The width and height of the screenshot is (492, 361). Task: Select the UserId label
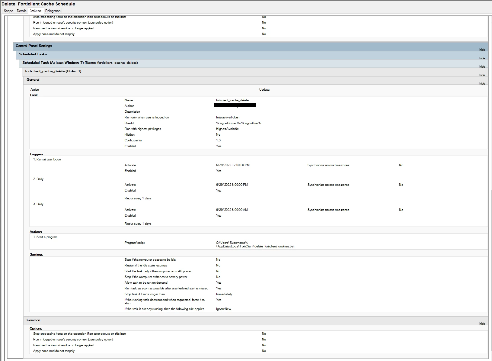[129, 123]
